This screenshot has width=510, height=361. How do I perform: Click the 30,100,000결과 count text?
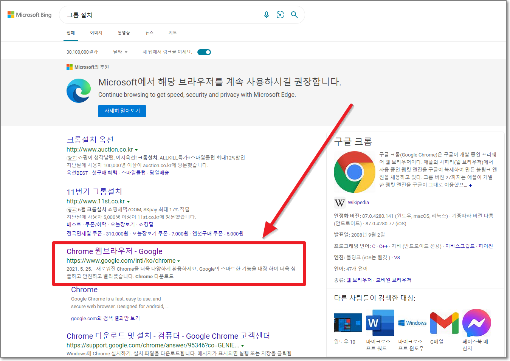pos(82,52)
